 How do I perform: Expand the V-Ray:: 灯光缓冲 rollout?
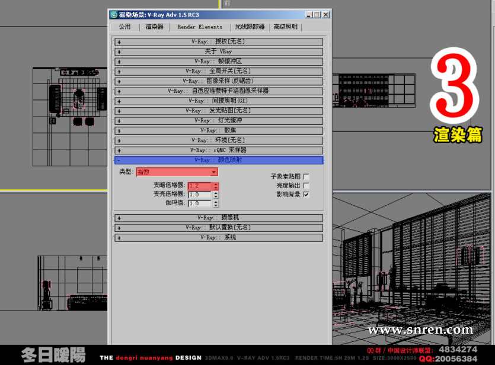(219, 121)
